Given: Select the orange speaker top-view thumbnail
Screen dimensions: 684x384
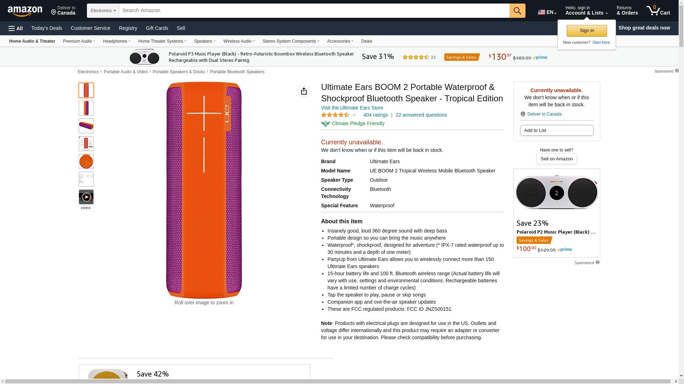Looking at the screenshot, I should 86,161.
